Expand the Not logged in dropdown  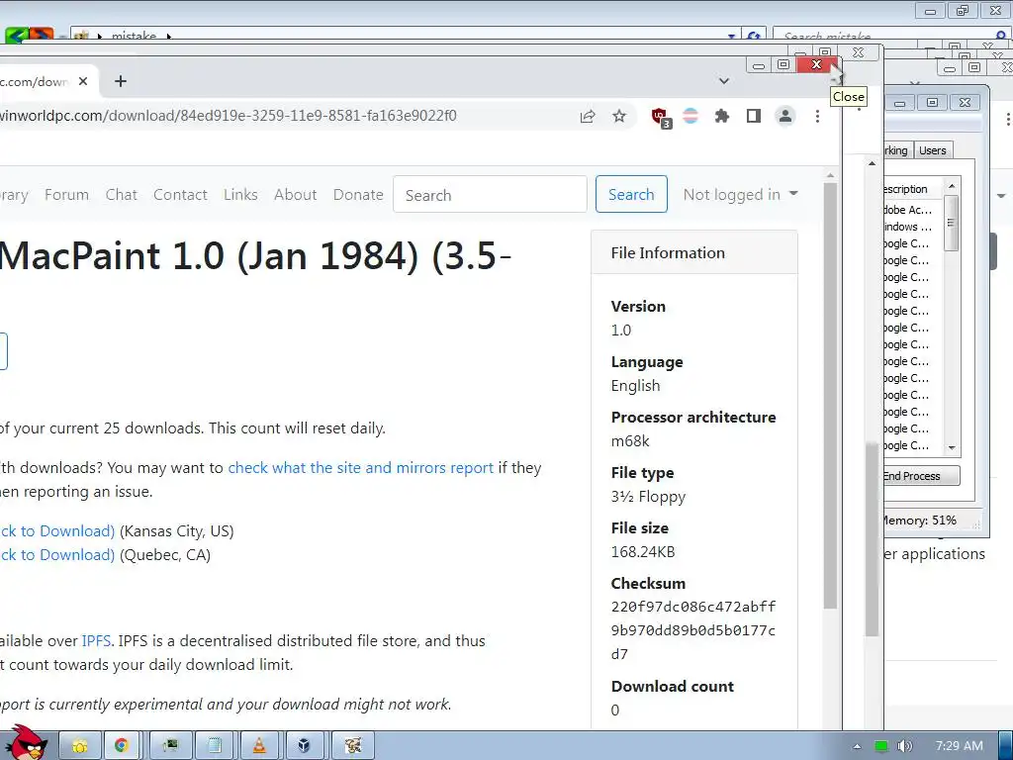pos(740,195)
